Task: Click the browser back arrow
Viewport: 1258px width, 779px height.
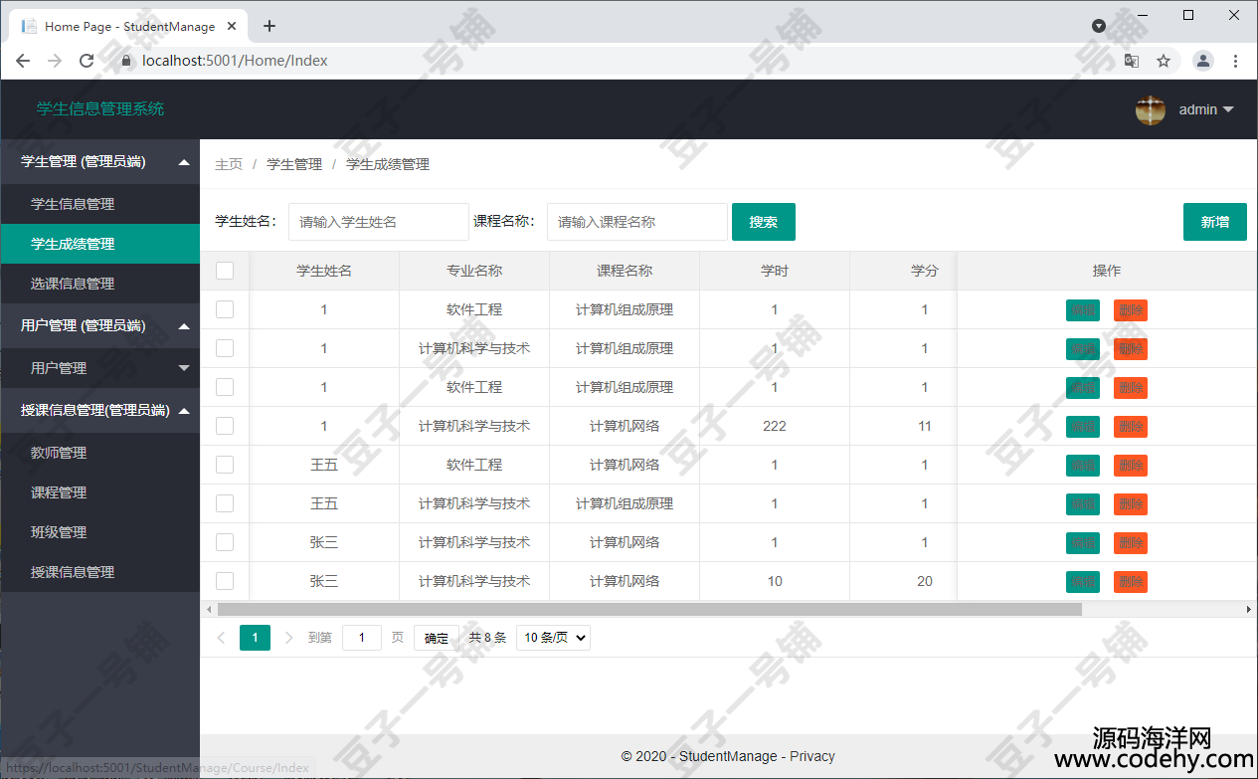Action: click(x=23, y=61)
